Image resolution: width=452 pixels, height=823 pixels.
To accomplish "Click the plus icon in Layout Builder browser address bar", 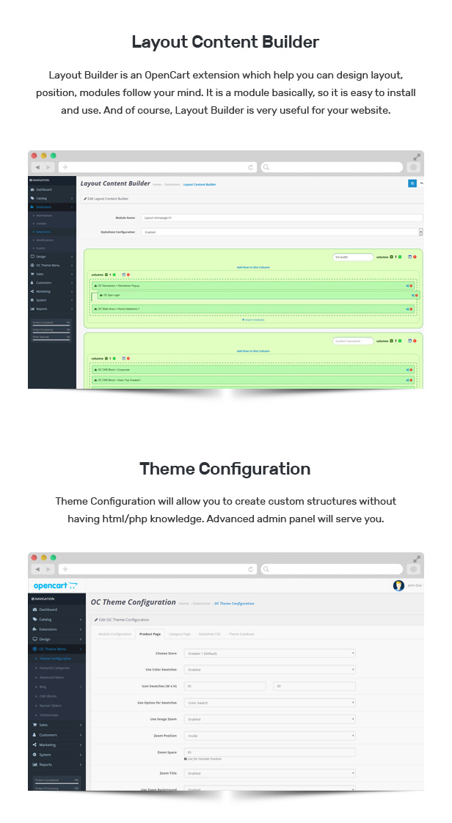I will click(x=65, y=167).
